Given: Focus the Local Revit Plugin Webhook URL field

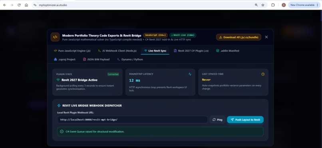Looking at the screenshot, I should [x=133, y=120].
